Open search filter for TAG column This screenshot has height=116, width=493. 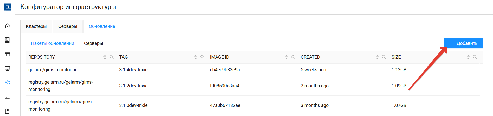pos(203,57)
